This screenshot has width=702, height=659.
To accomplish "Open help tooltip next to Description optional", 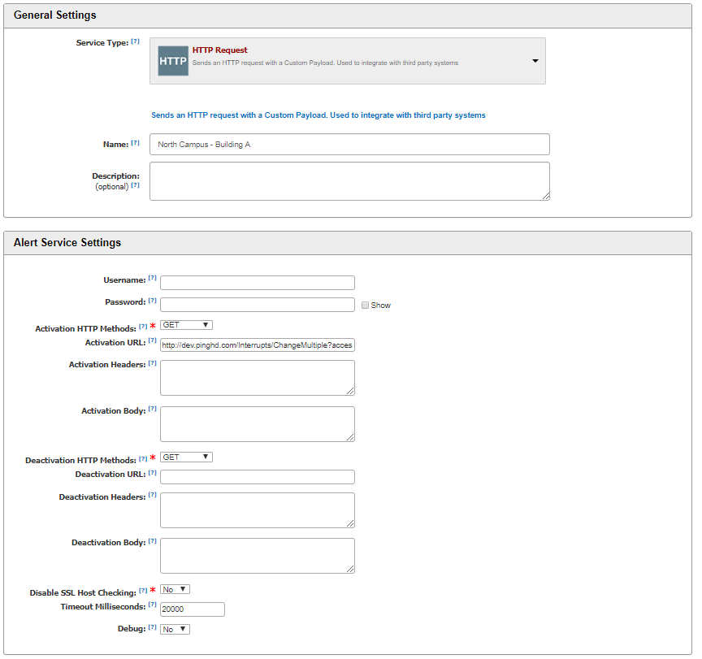I will tap(135, 185).
